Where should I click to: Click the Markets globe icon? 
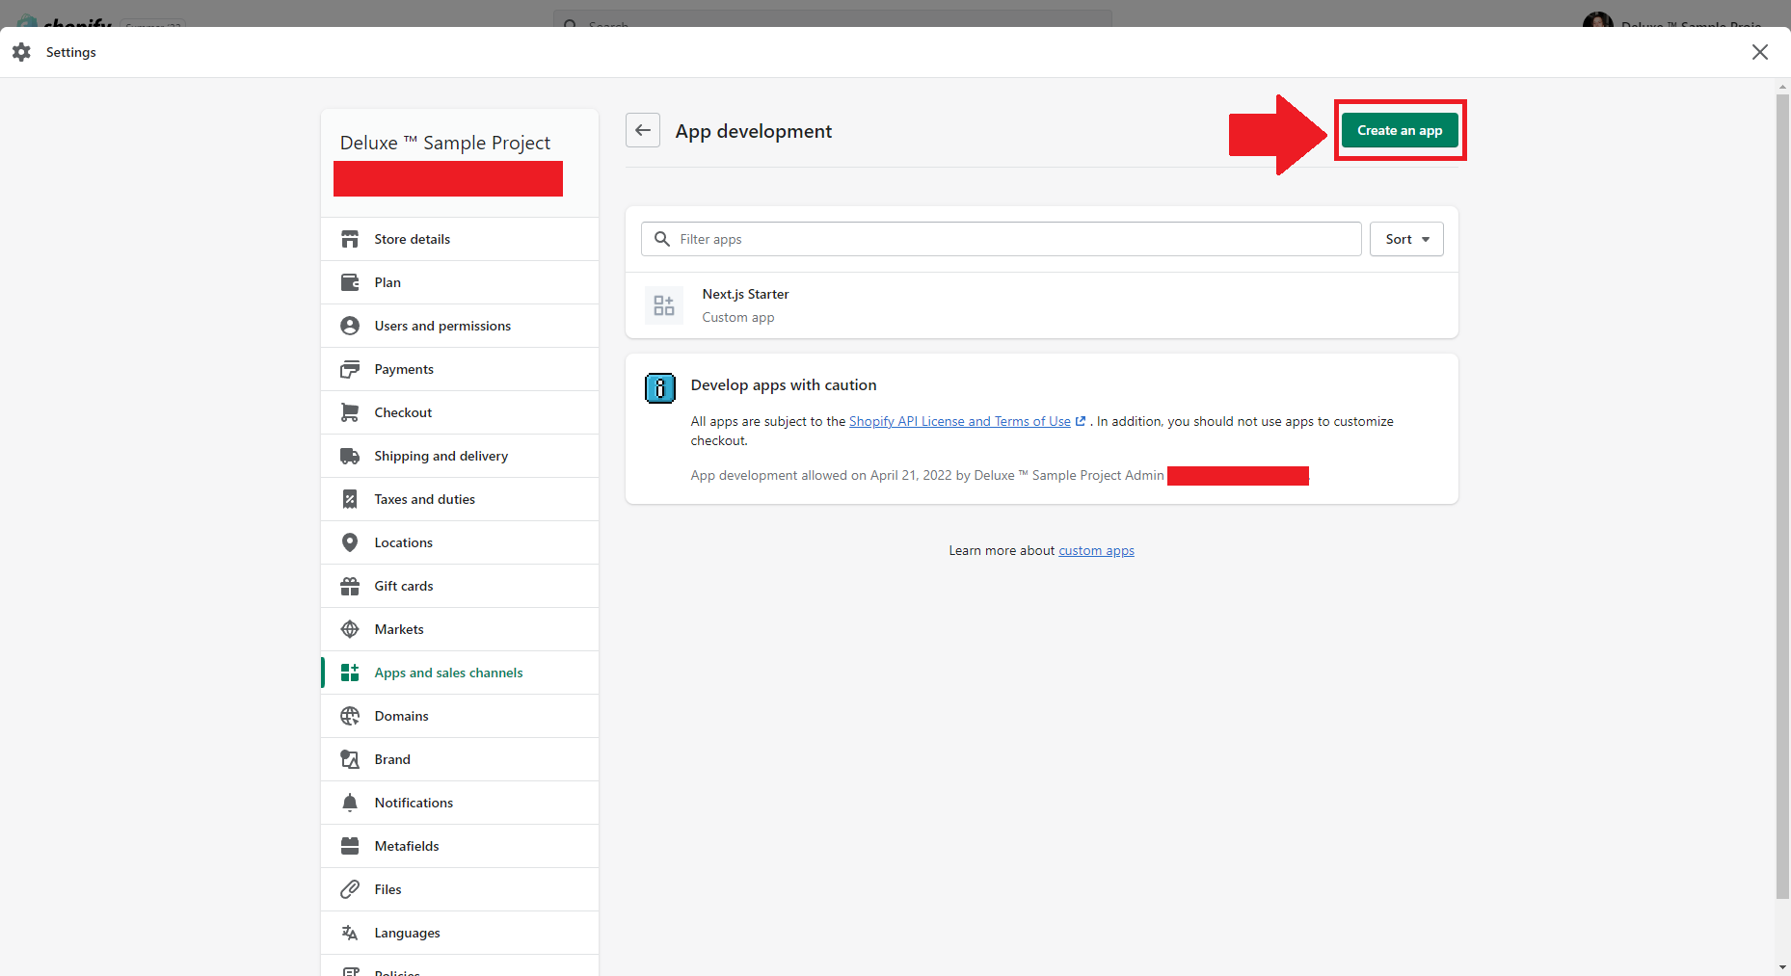[350, 629]
